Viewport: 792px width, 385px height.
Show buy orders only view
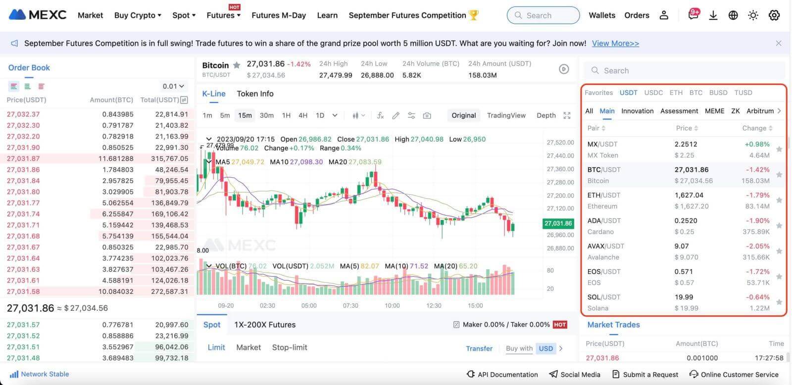pyautogui.click(x=27, y=86)
